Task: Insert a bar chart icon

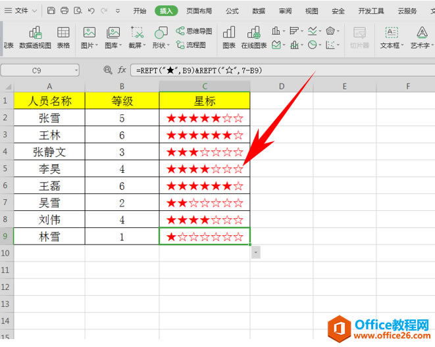Action: click(294, 31)
